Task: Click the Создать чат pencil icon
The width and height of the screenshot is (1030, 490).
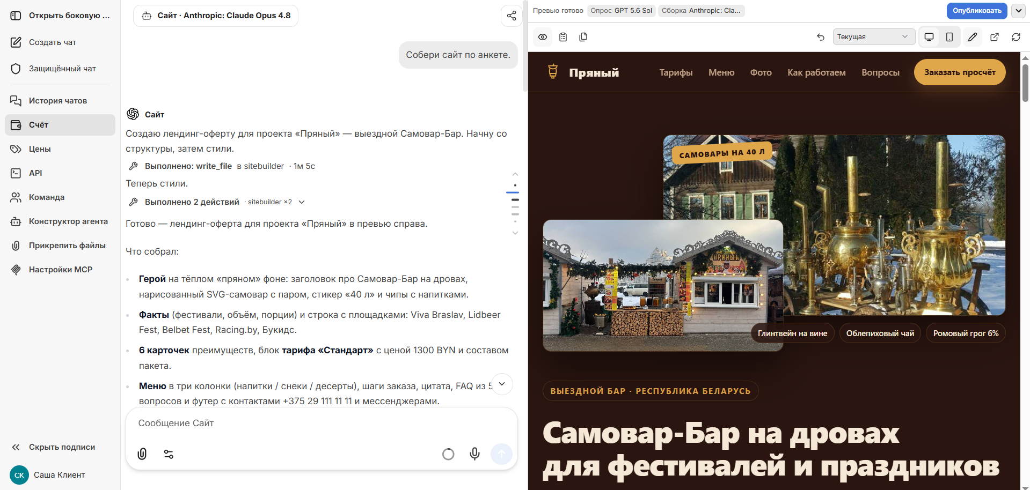Action: (16, 42)
